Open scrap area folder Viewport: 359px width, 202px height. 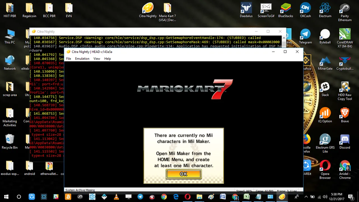click(x=10, y=89)
